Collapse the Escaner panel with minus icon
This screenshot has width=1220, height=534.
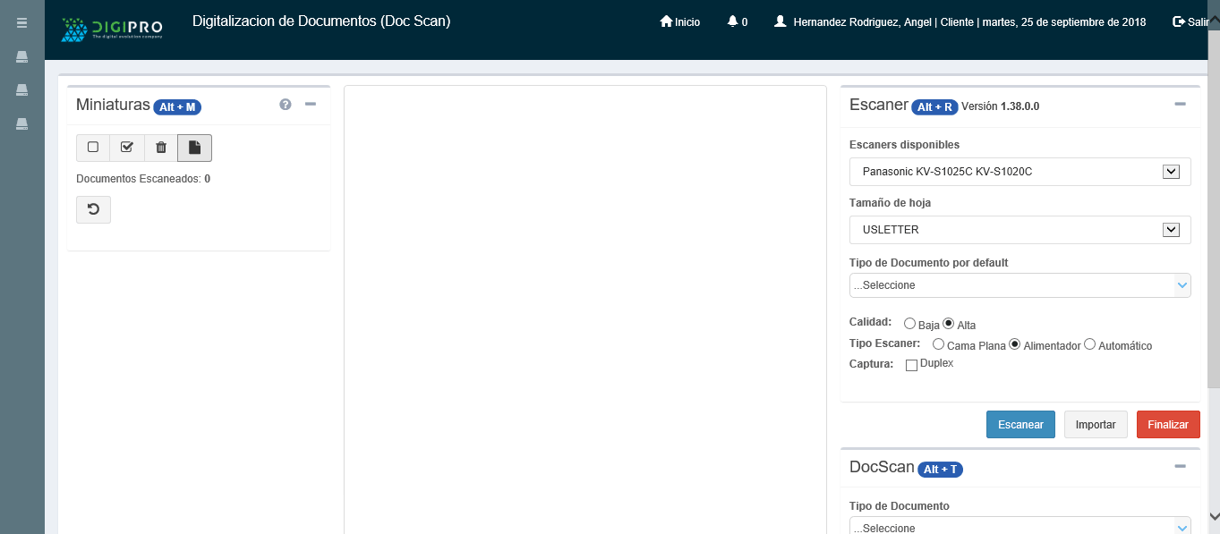[x=1180, y=105]
